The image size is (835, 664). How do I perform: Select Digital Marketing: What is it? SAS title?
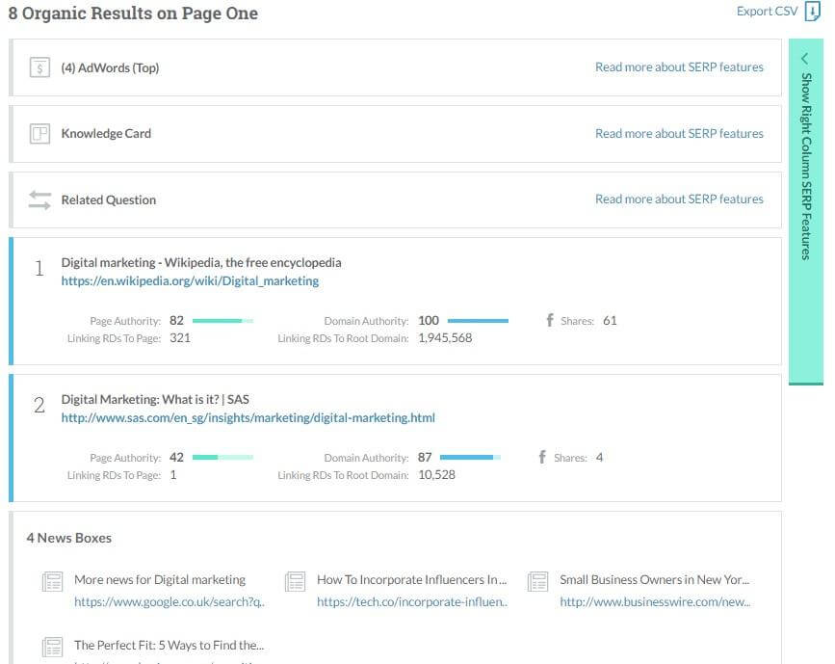click(x=155, y=399)
